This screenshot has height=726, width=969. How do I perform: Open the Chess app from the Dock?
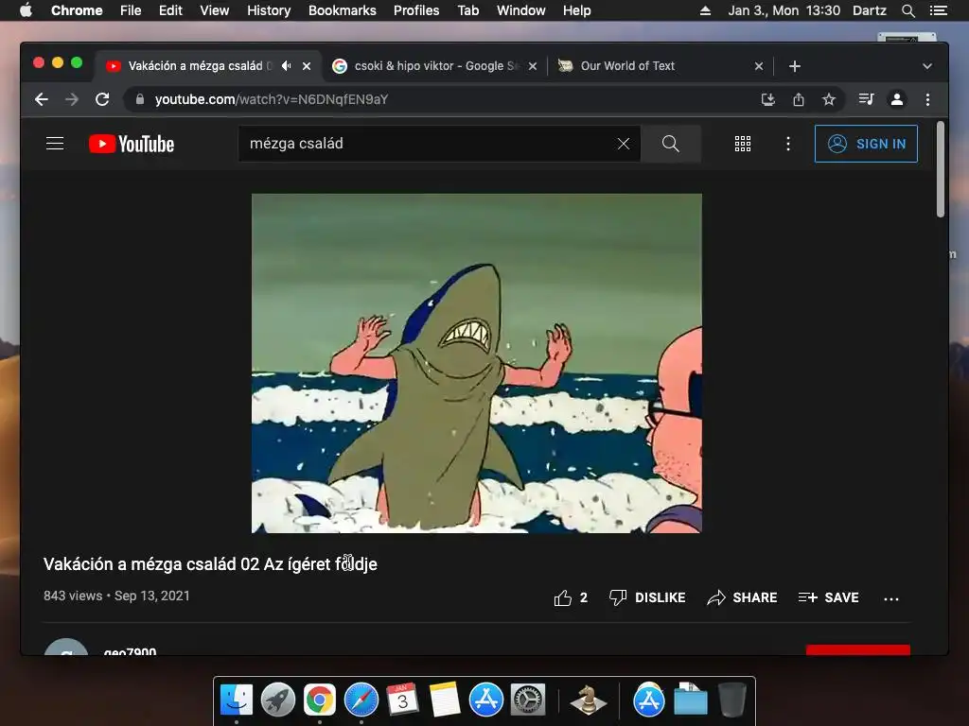point(588,700)
